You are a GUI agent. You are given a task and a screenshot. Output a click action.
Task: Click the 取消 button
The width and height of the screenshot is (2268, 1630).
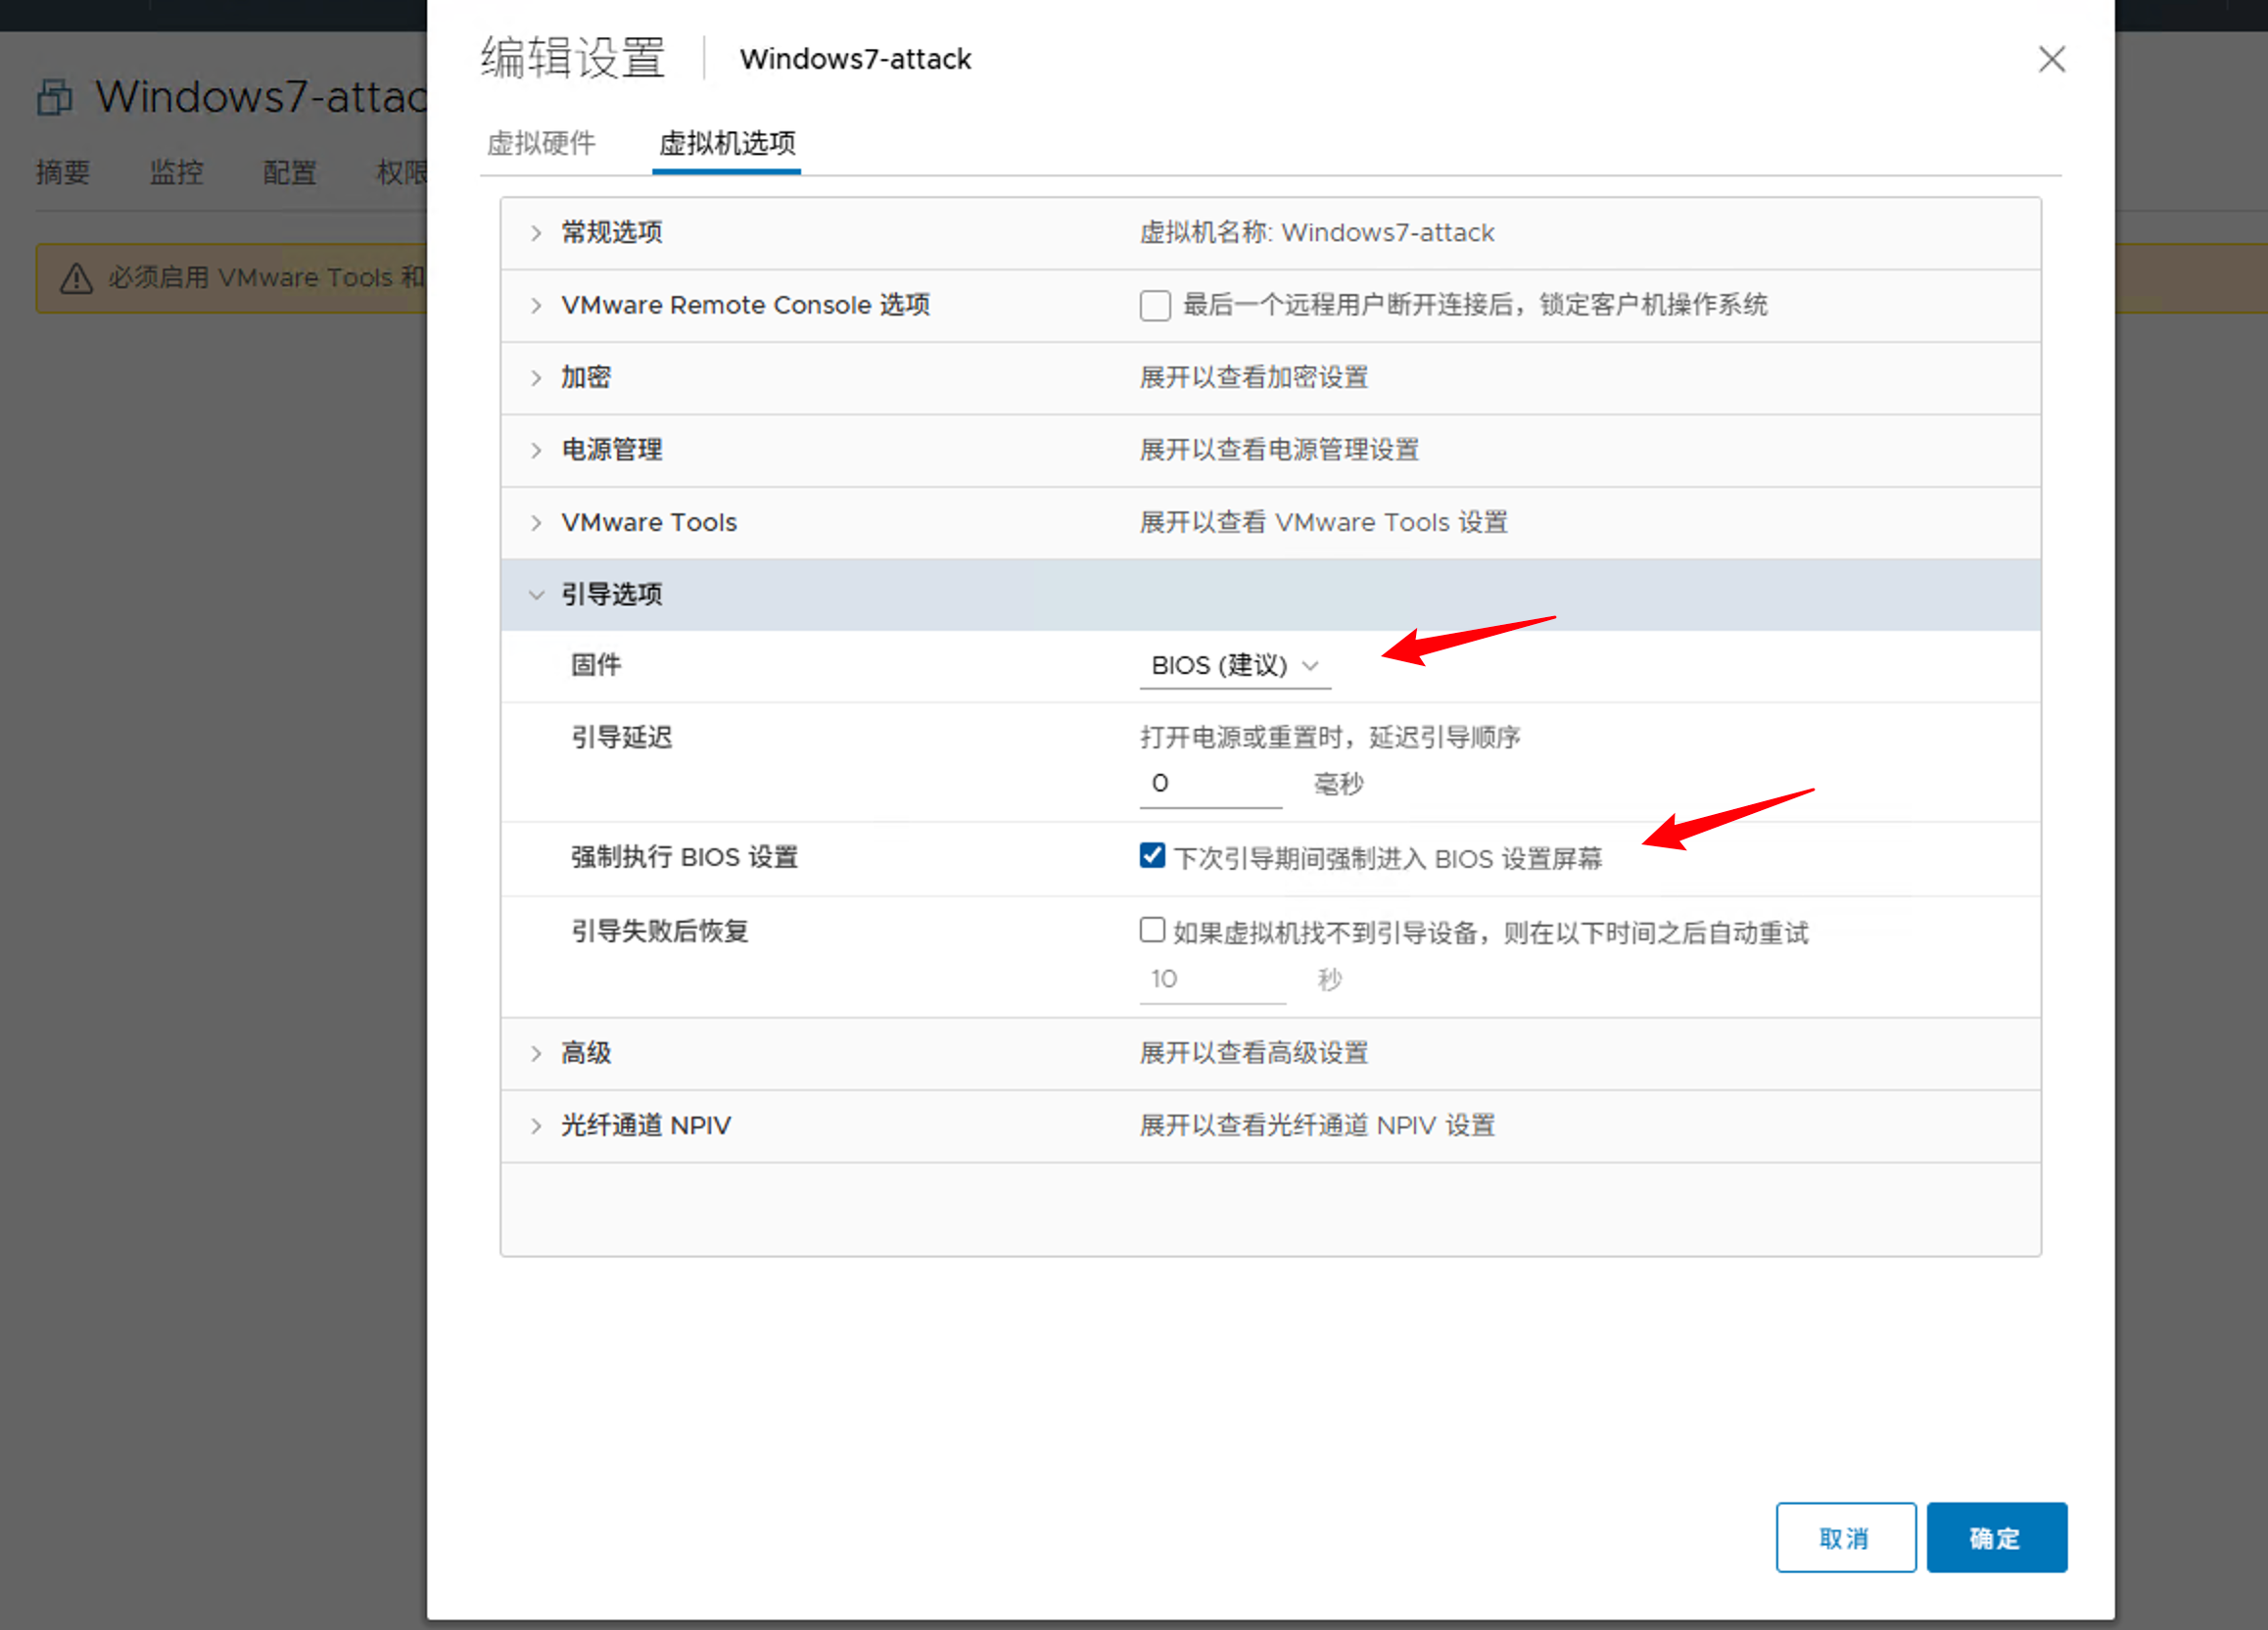1845,1537
